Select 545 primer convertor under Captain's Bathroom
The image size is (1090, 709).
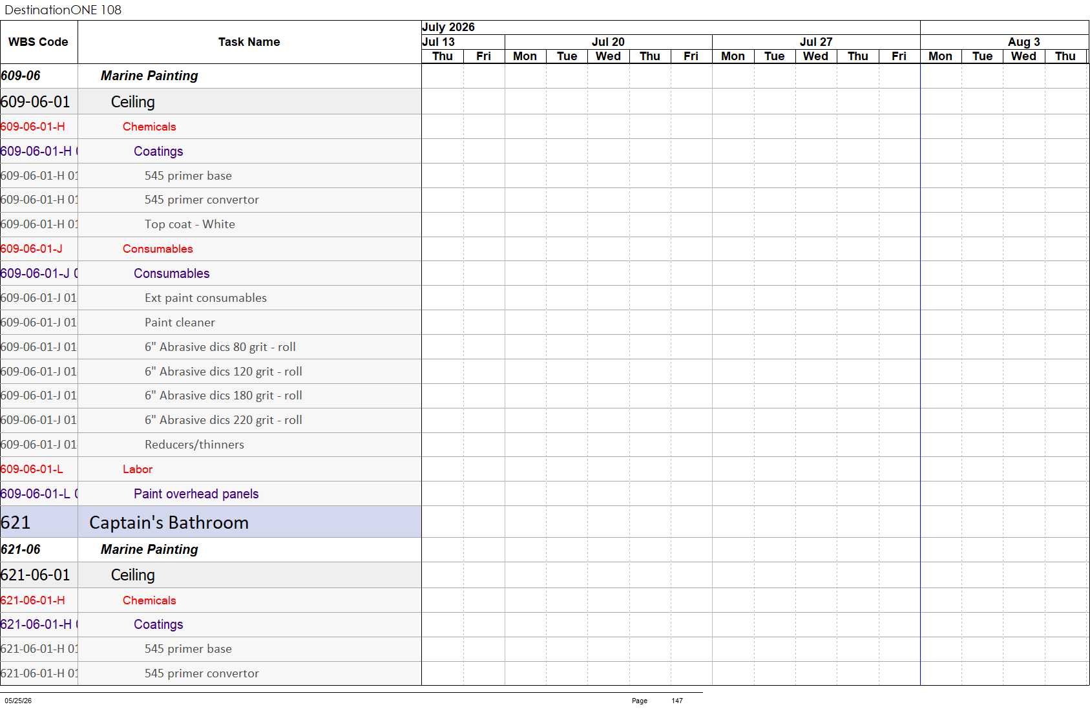pos(211,673)
